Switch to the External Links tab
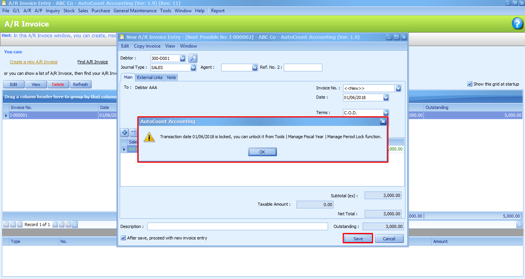Viewport: 525px width, 279px height. (150, 78)
